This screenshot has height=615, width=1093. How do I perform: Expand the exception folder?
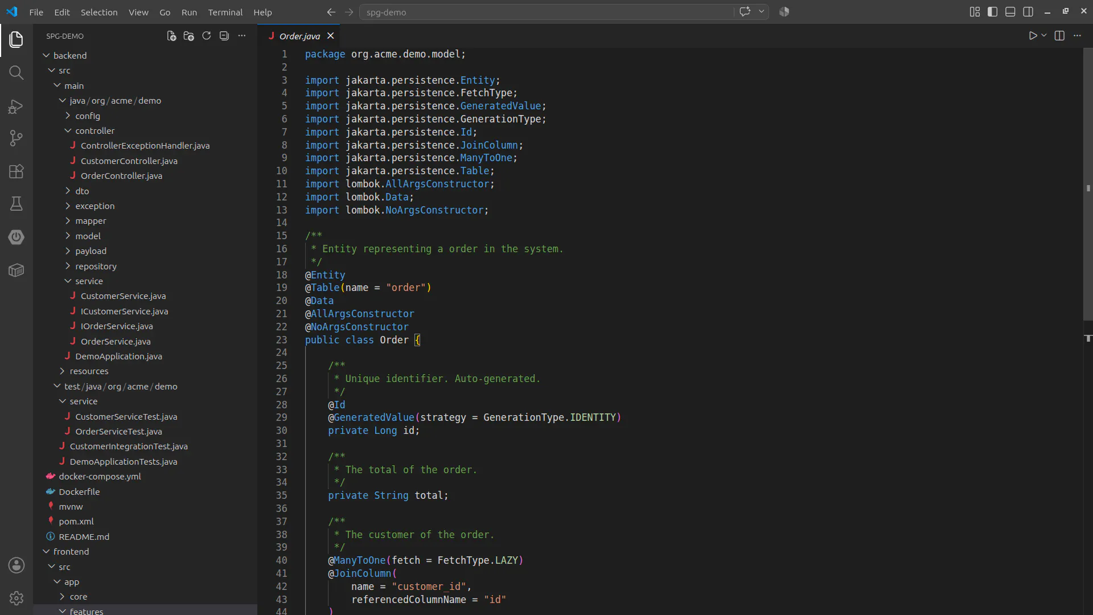click(145, 206)
